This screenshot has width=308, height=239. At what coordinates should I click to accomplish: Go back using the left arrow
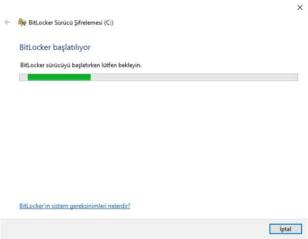click(7, 22)
